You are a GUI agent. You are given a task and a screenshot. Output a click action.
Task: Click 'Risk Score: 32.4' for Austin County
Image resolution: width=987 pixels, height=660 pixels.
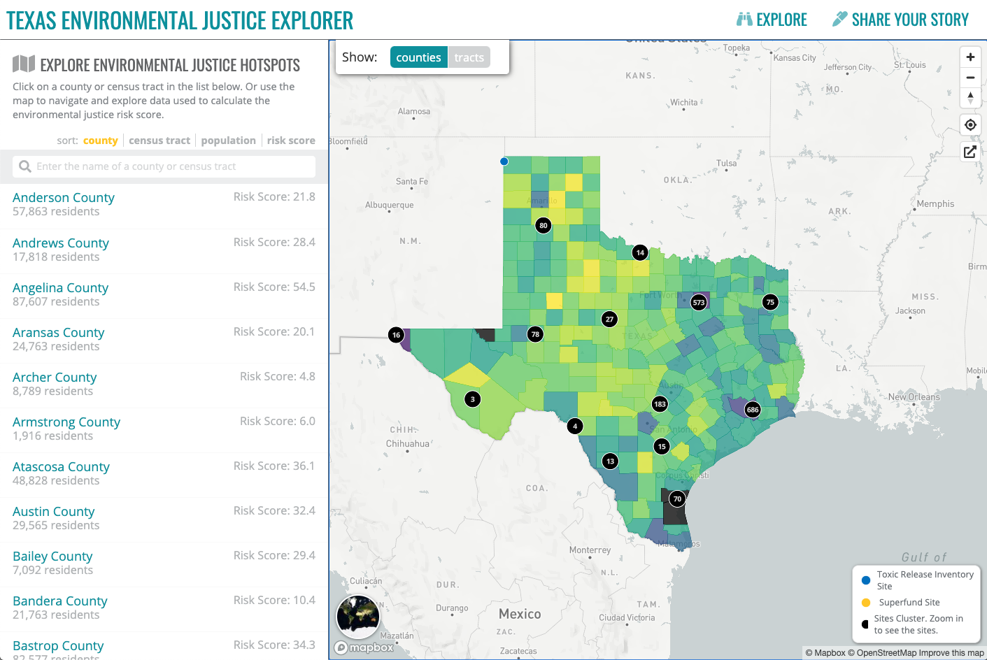[x=274, y=510]
